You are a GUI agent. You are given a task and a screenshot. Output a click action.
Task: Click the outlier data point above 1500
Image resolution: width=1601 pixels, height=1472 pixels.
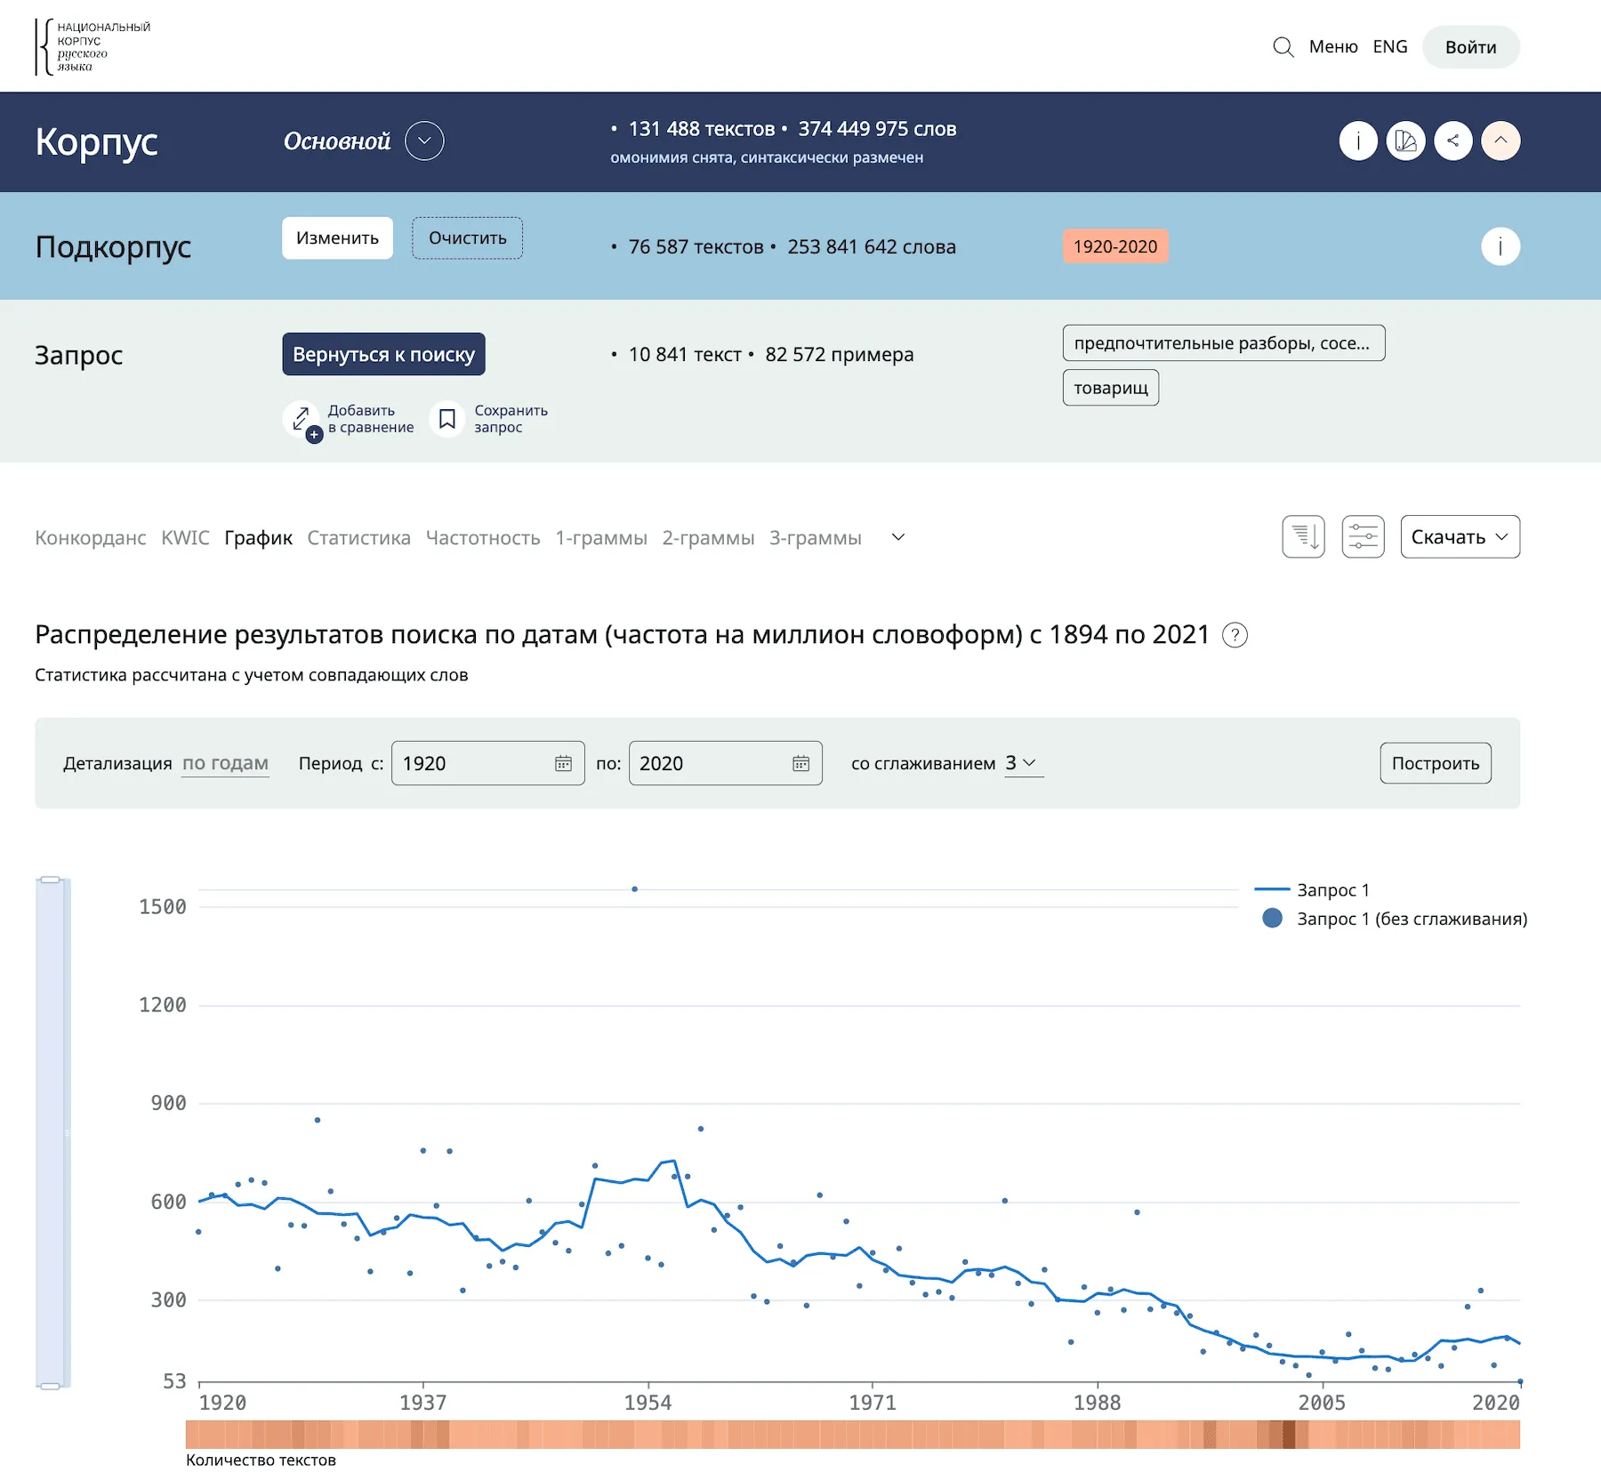(634, 889)
